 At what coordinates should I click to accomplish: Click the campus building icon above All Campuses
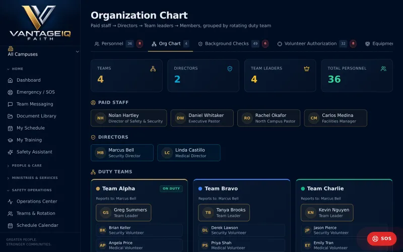point(11,49)
